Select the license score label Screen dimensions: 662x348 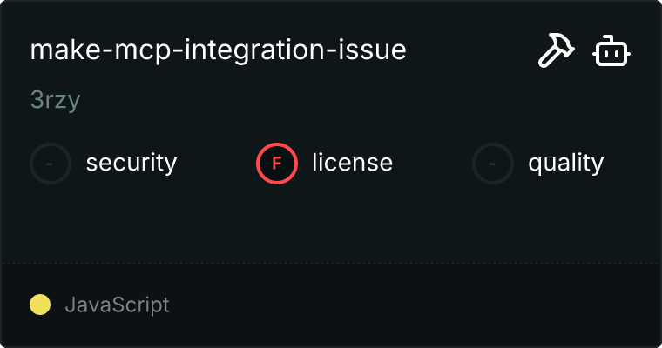[x=352, y=163]
